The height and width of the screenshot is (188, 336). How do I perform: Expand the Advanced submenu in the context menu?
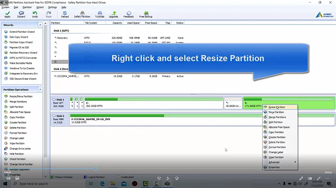[x=280, y=162]
